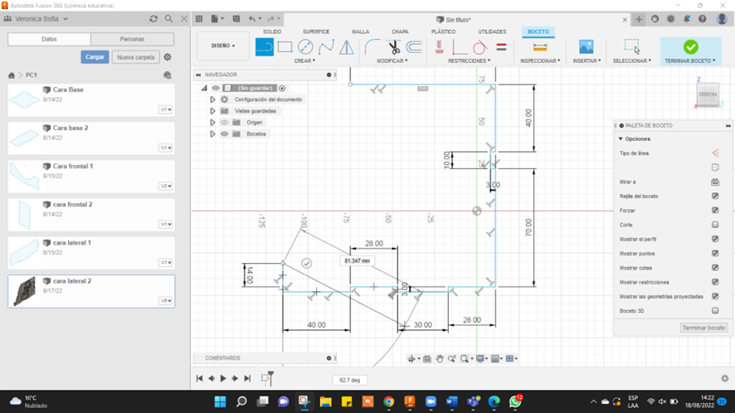This screenshot has width=735, height=413.
Task: Open the Personas tab
Action: coord(132,39)
